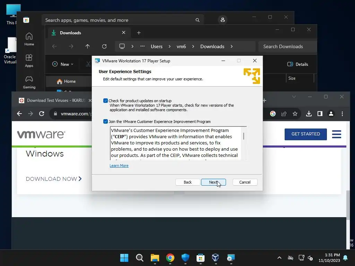355x266 pixels.
Task: Open File Explorer from the taskbar
Action: pos(155,258)
